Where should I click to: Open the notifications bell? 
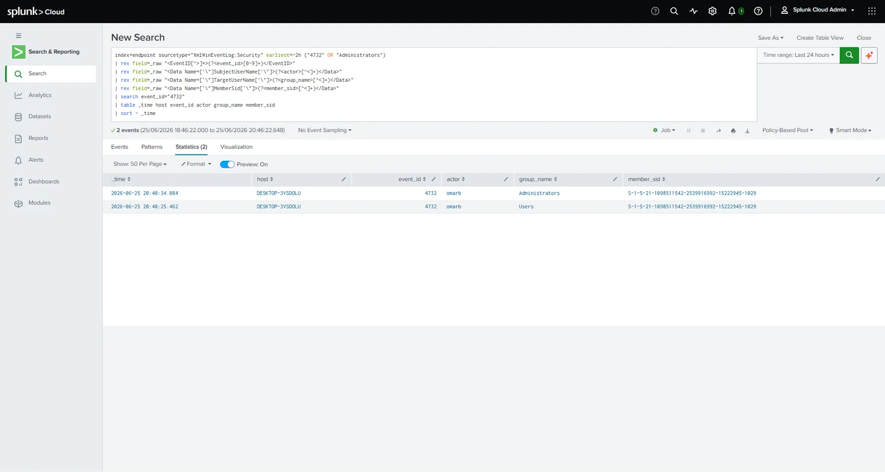click(x=732, y=11)
